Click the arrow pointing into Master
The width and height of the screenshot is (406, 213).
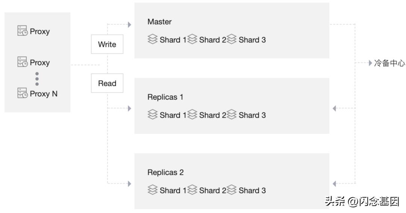coord(129,25)
